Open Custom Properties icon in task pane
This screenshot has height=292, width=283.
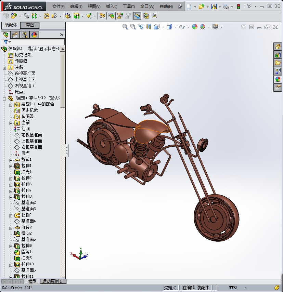(278, 88)
